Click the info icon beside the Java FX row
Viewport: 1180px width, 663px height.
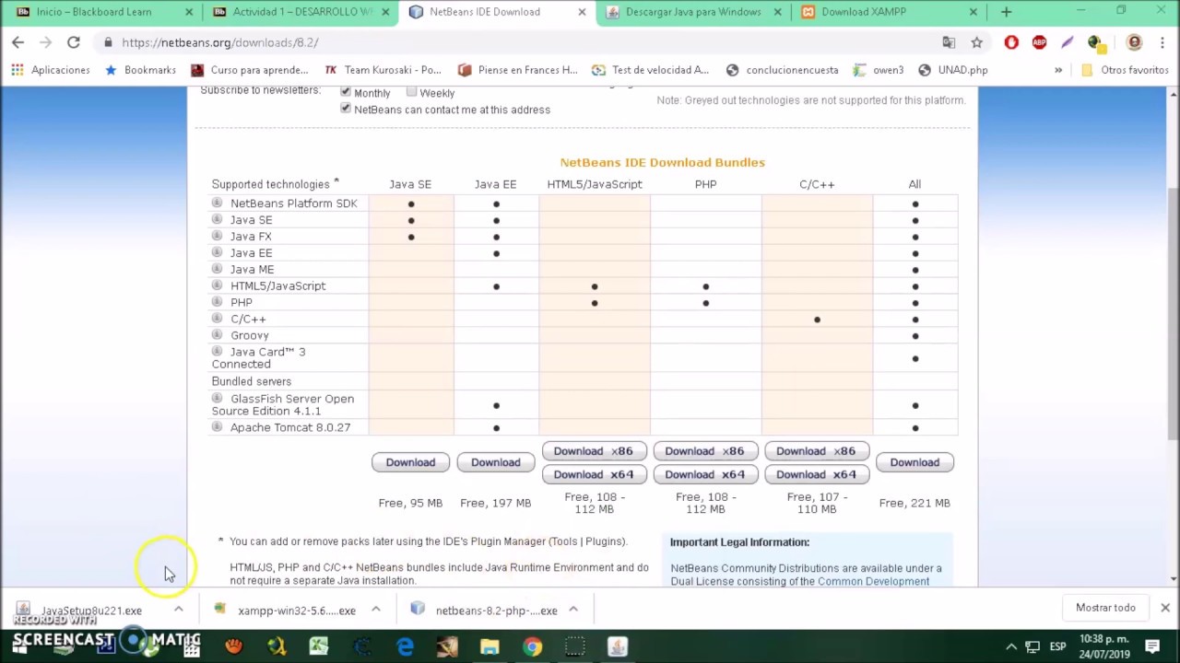coord(218,236)
